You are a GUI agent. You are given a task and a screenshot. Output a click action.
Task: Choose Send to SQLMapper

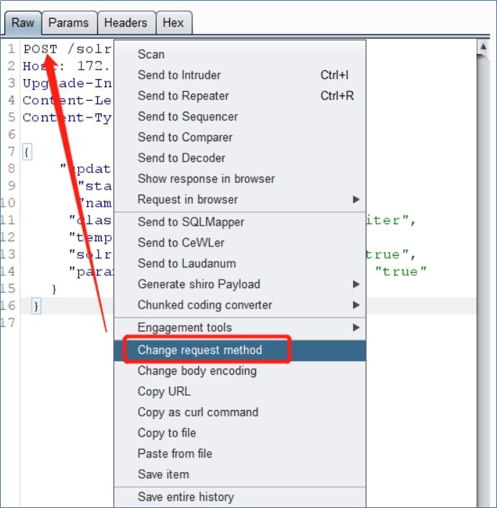[x=240, y=222]
